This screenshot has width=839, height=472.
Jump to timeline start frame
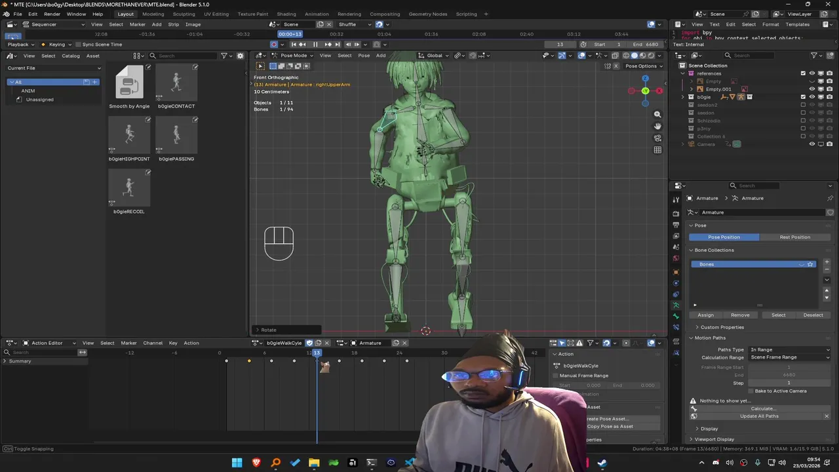point(293,45)
